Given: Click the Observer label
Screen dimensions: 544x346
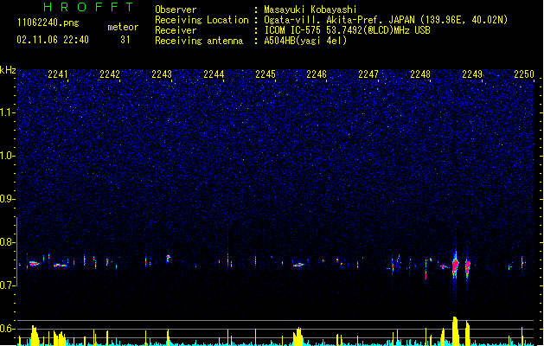Looking at the screenshot, I should tap(176, 10).
